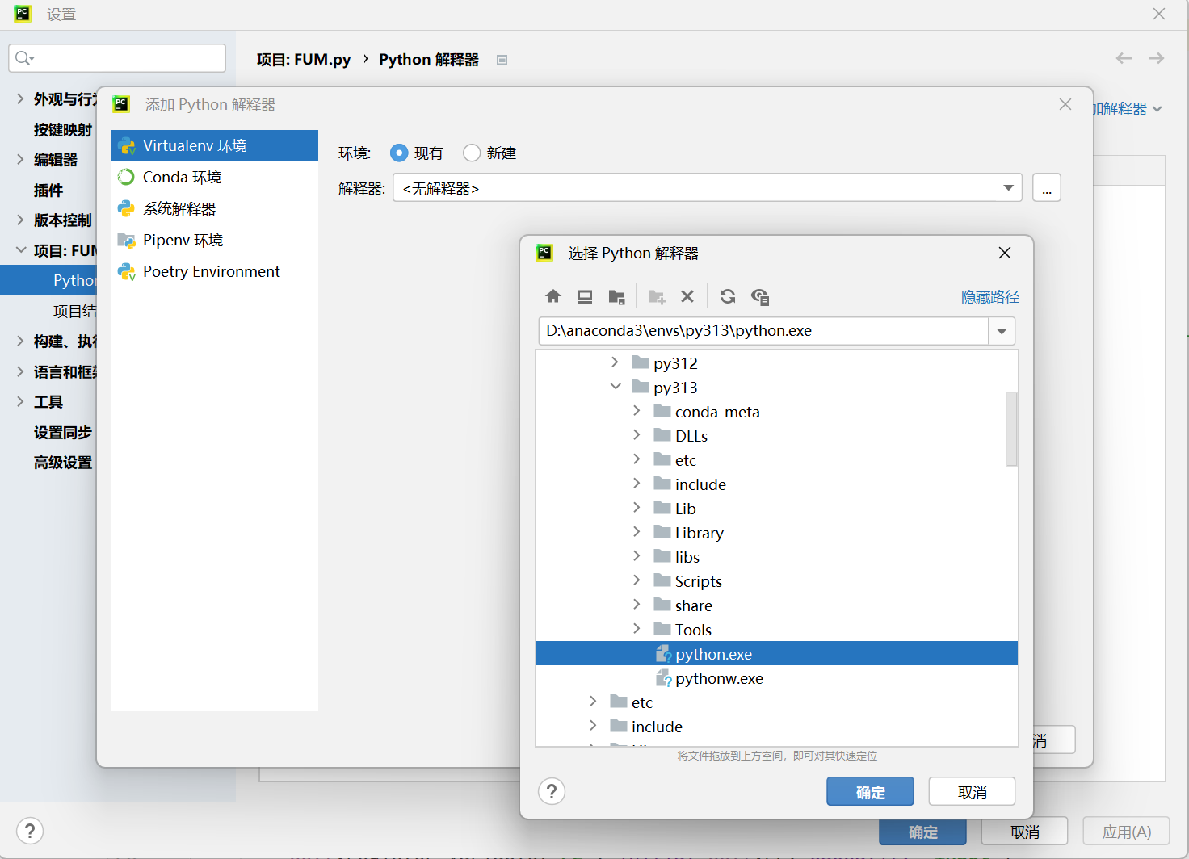Viewport: 1189px width, 859px height.
Task: Open Settings Sync page
Action: point(63,432)
